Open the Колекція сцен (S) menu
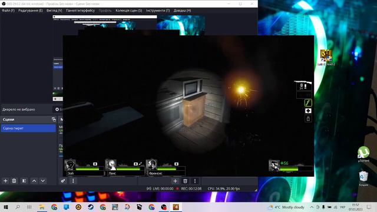 pos(128,11)
